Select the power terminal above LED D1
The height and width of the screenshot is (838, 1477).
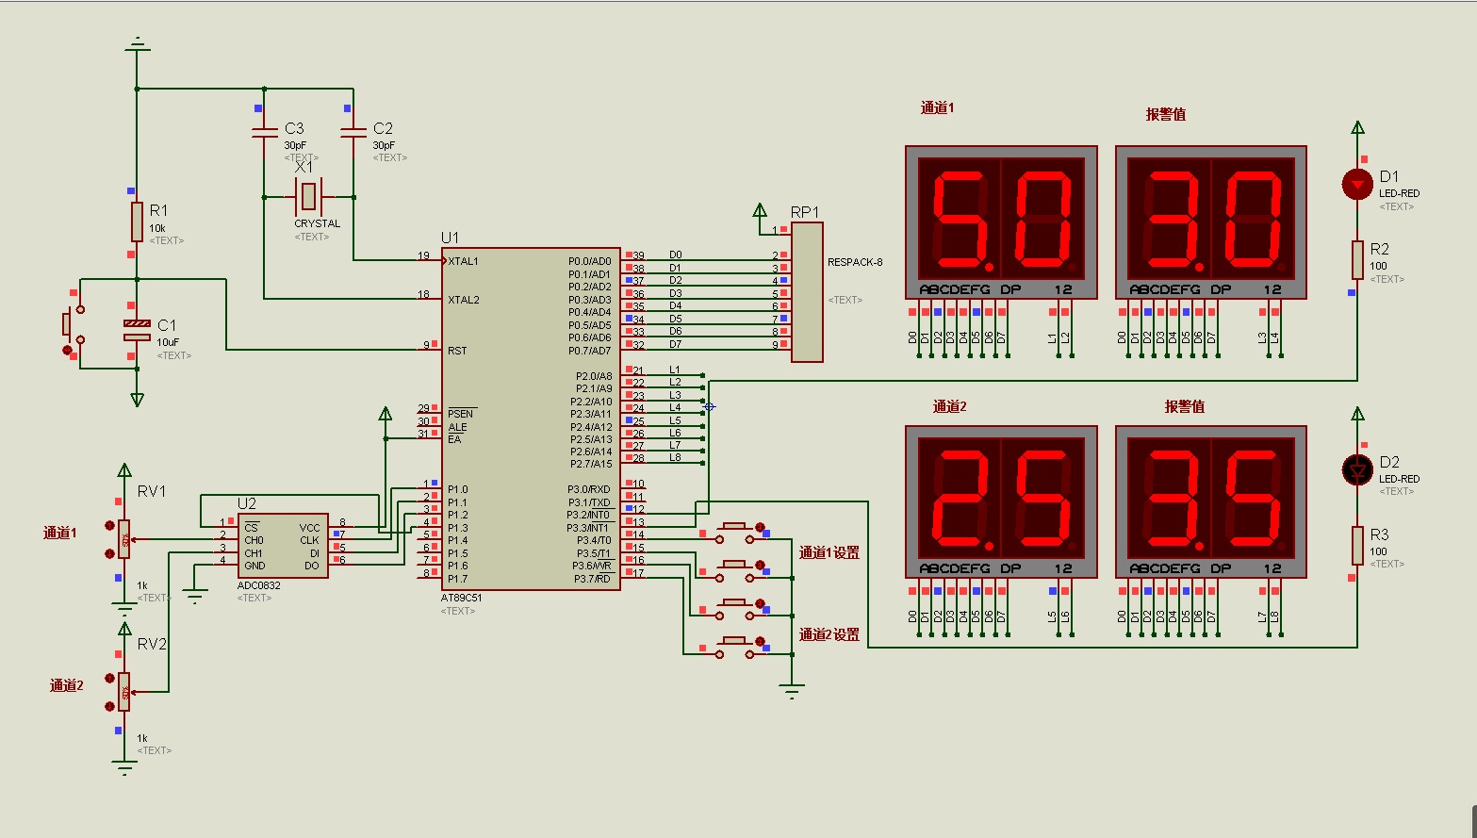pos(1357,128)
